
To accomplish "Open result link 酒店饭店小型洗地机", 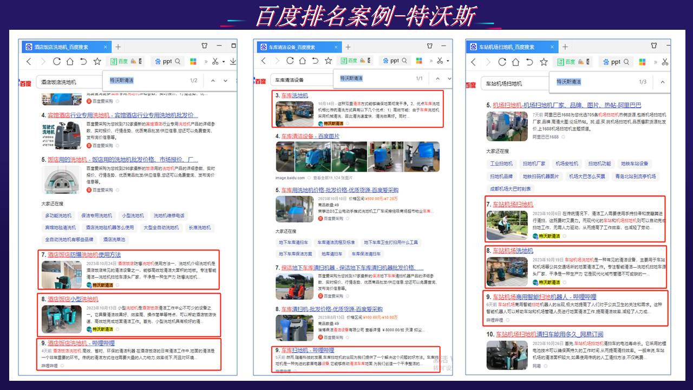I will pos(73,299).
